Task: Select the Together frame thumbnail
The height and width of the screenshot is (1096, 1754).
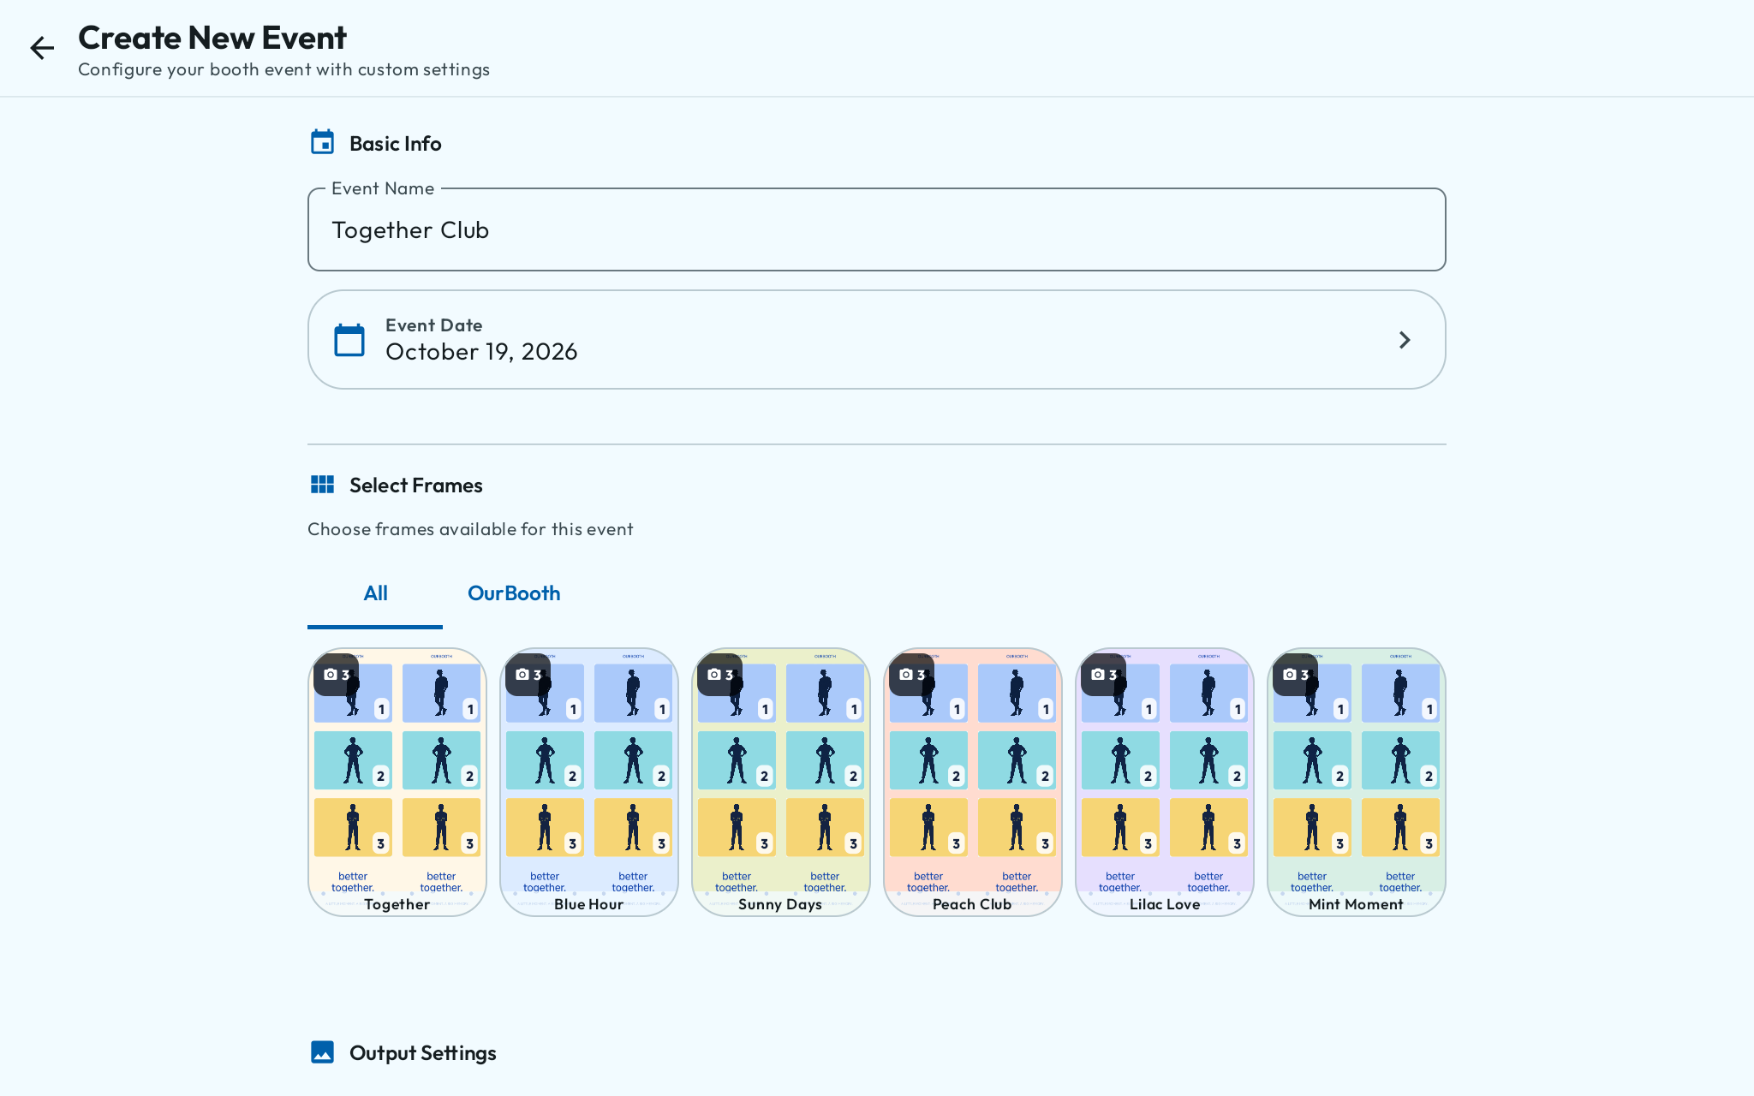Action: tap(397, 782)
